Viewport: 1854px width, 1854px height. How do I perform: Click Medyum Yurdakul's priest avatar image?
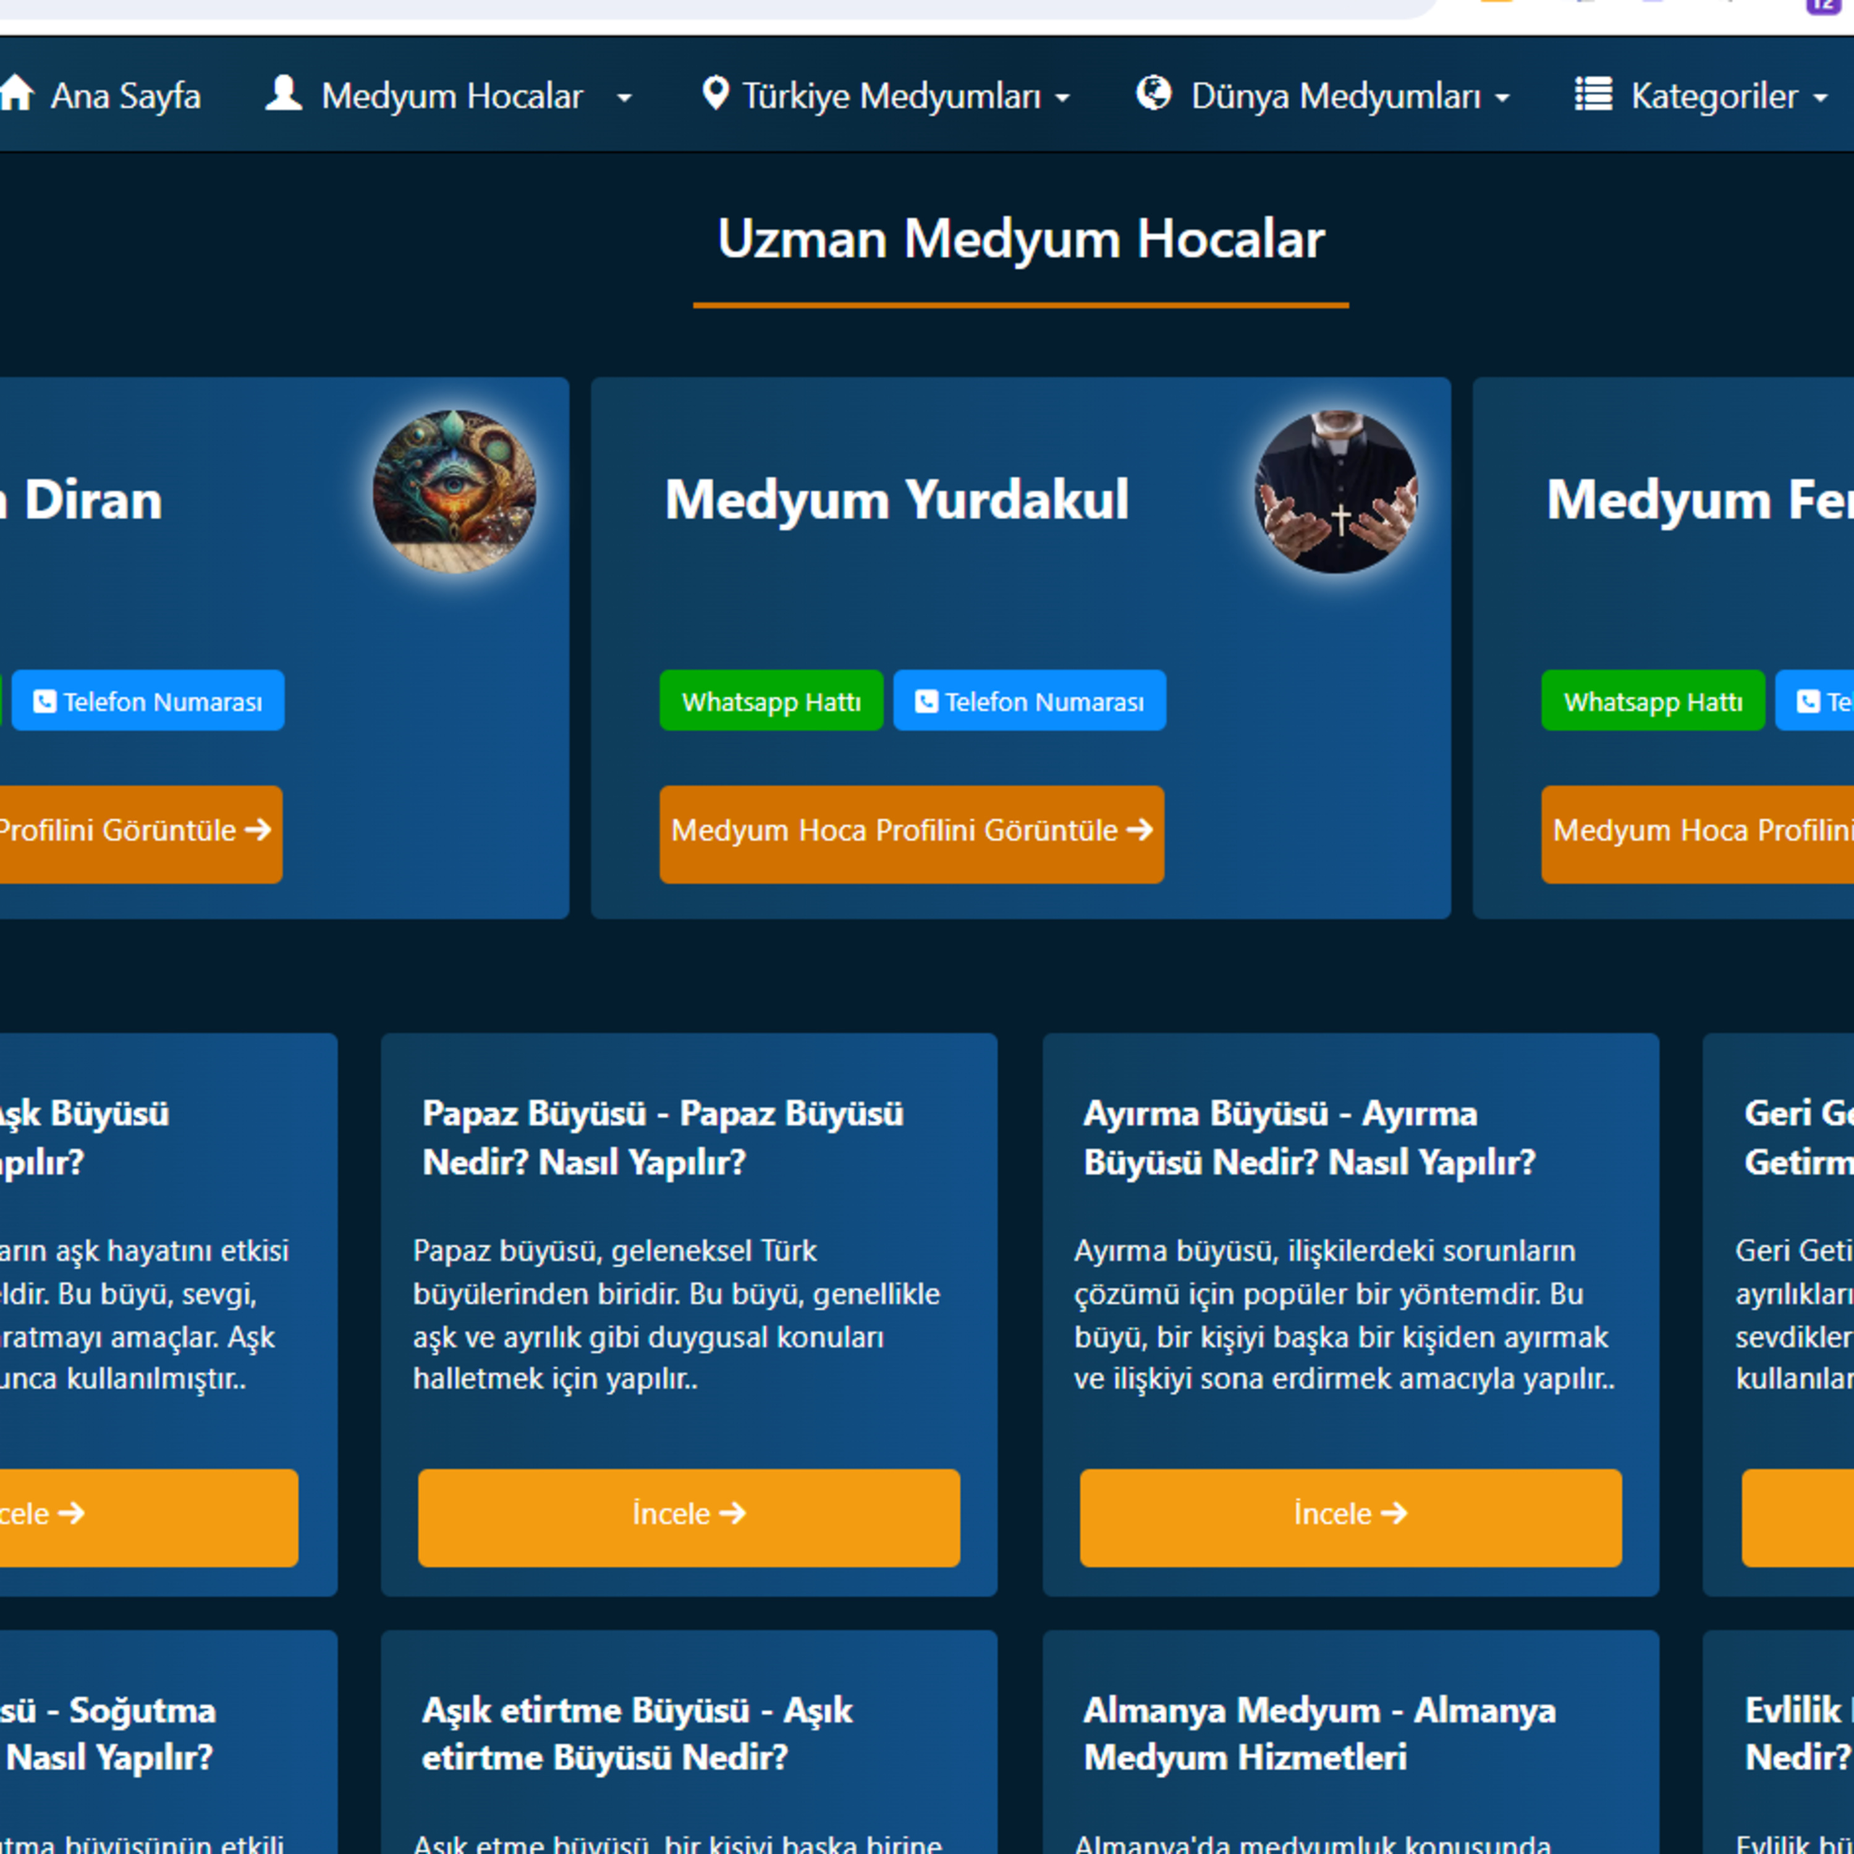pyautogui.click(x=1335, y=493)
